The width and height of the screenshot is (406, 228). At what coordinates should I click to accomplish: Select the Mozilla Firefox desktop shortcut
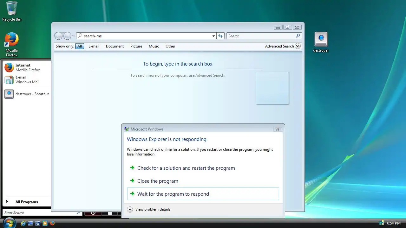click(12, 45)
